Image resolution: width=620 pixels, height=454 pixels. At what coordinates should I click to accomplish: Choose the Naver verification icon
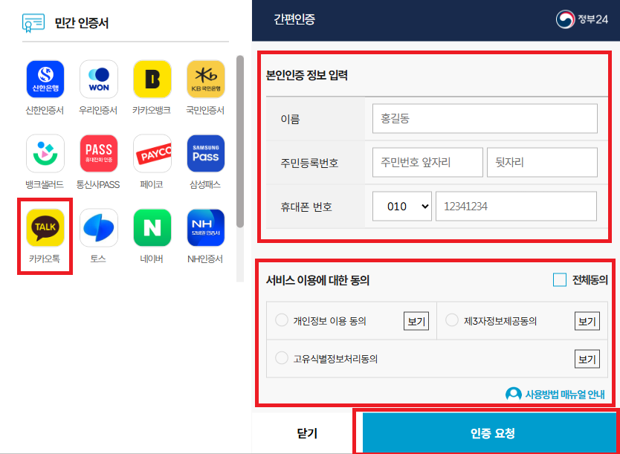[x=152, y=227]
